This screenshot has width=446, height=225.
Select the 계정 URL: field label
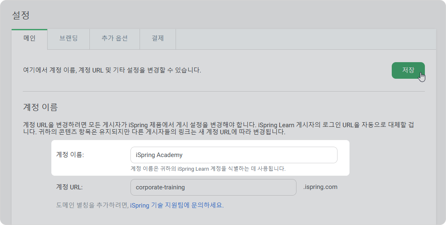[70, 187]
